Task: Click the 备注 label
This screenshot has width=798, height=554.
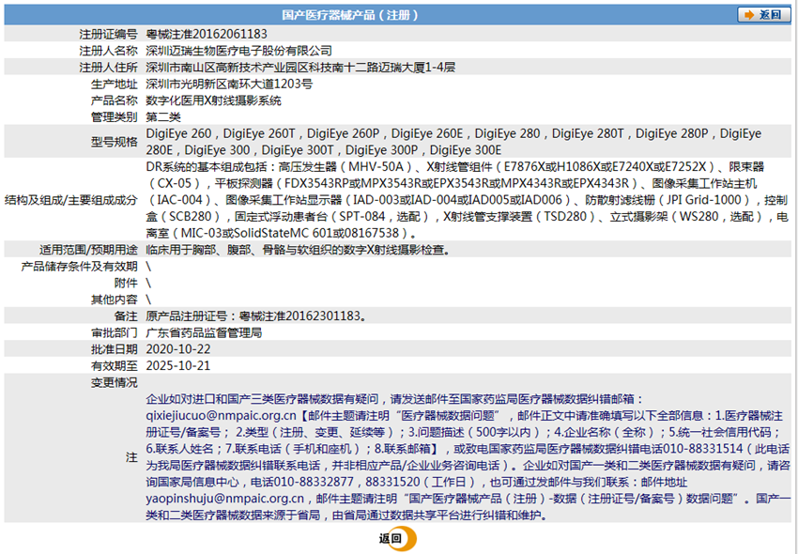Action: (126, 315)
